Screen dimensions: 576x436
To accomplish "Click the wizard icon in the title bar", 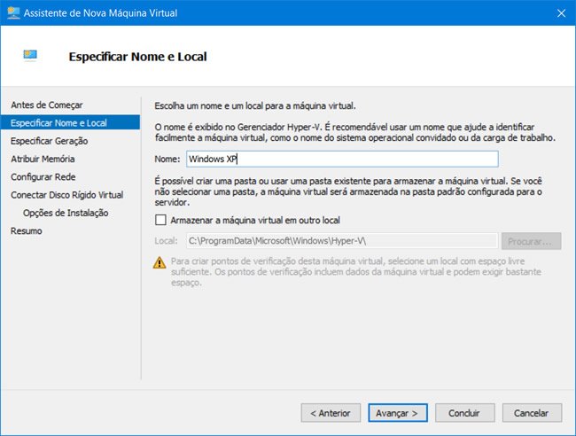I will (13, 12).
